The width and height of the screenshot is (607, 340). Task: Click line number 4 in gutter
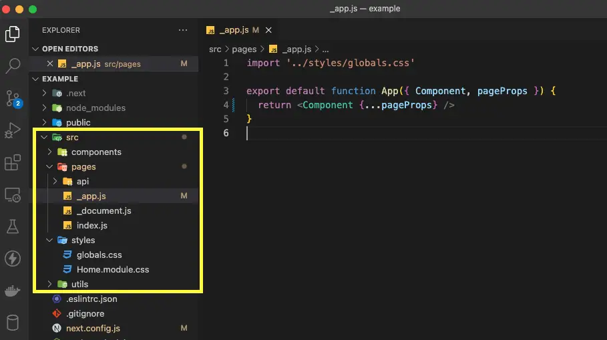(x=226, y=105)
